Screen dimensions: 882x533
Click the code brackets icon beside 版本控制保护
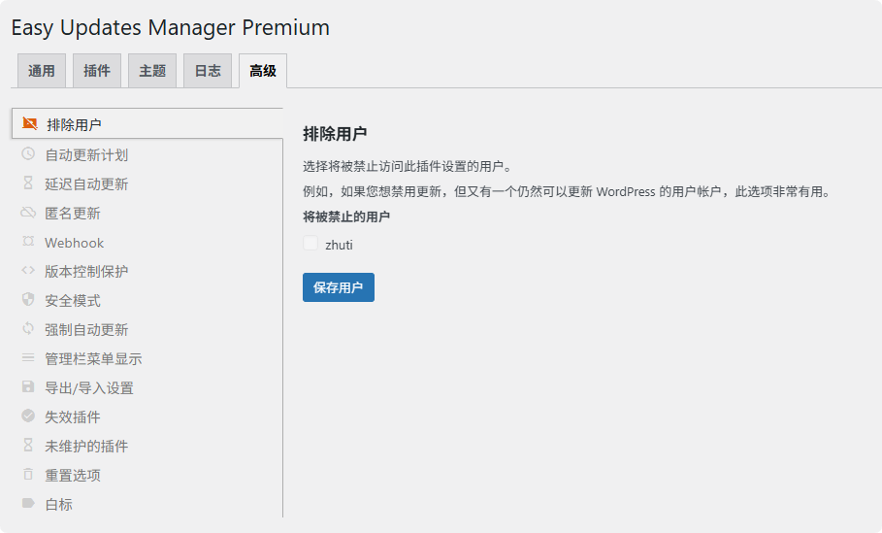click(x=28, y=270)
